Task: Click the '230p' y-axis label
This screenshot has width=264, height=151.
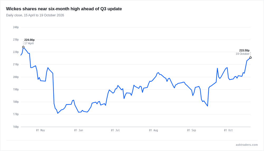Action: (16, 40)
